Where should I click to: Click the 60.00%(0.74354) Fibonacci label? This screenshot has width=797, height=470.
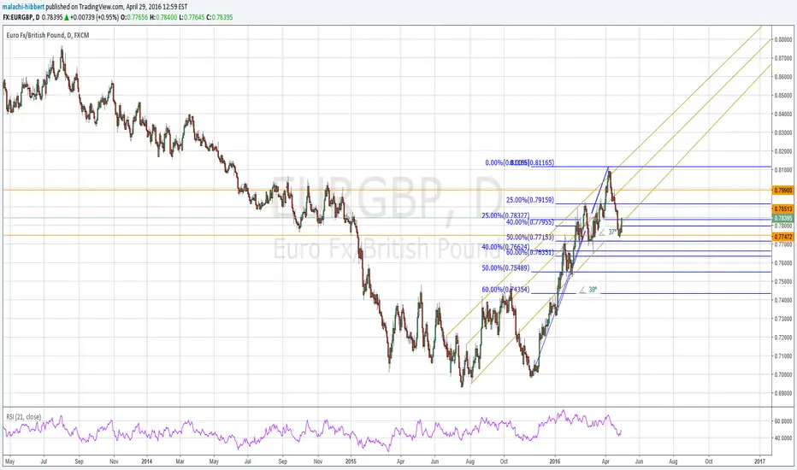pyautogui.click(x=505, y=290)
